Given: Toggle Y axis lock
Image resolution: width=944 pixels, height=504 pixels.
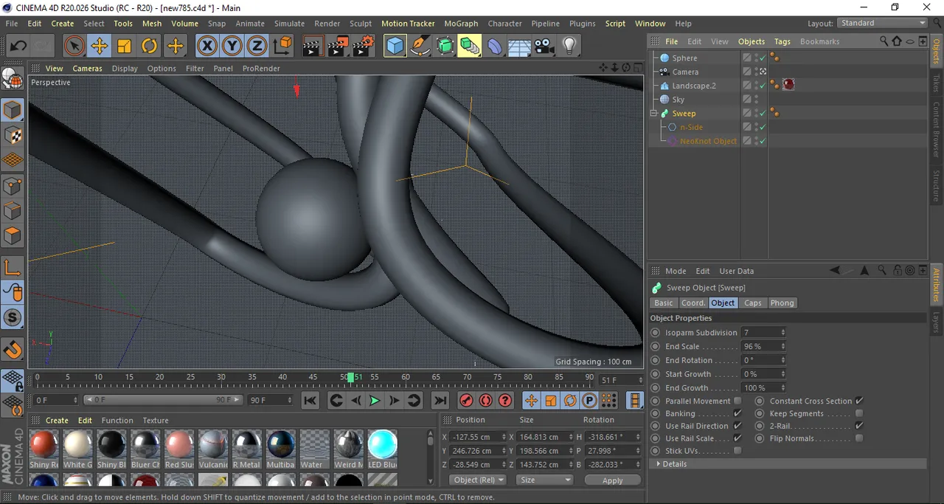Looking at the screenshot, I should 232,46.
